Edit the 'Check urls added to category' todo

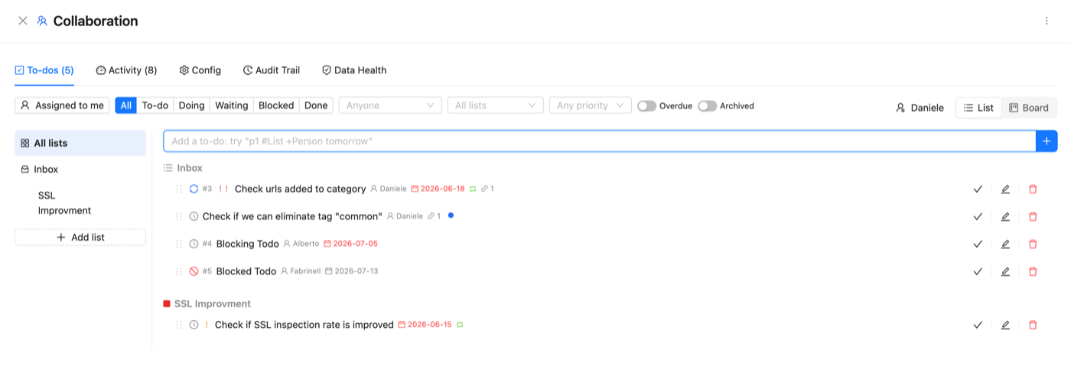tap(1005, 190)
